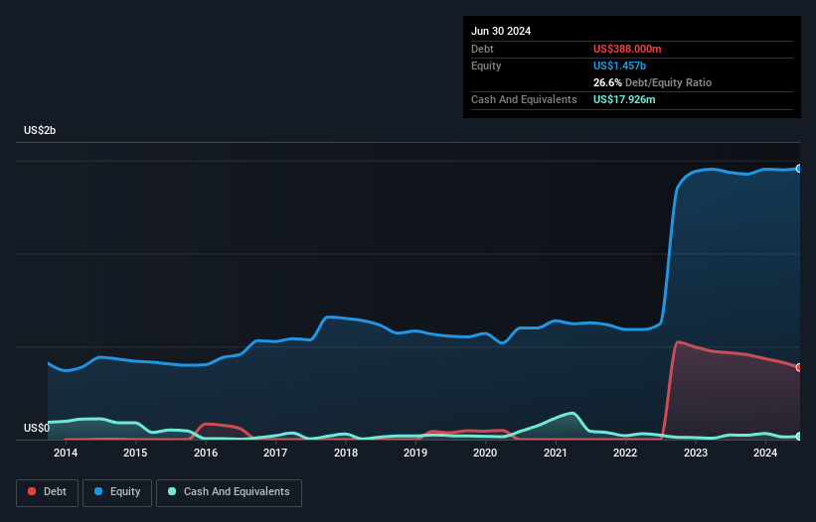Click the 2016 x-axis label

[206, 453]
